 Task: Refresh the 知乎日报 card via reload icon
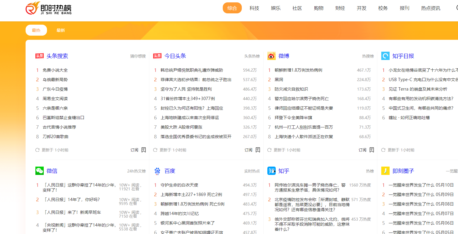(383, 150)
